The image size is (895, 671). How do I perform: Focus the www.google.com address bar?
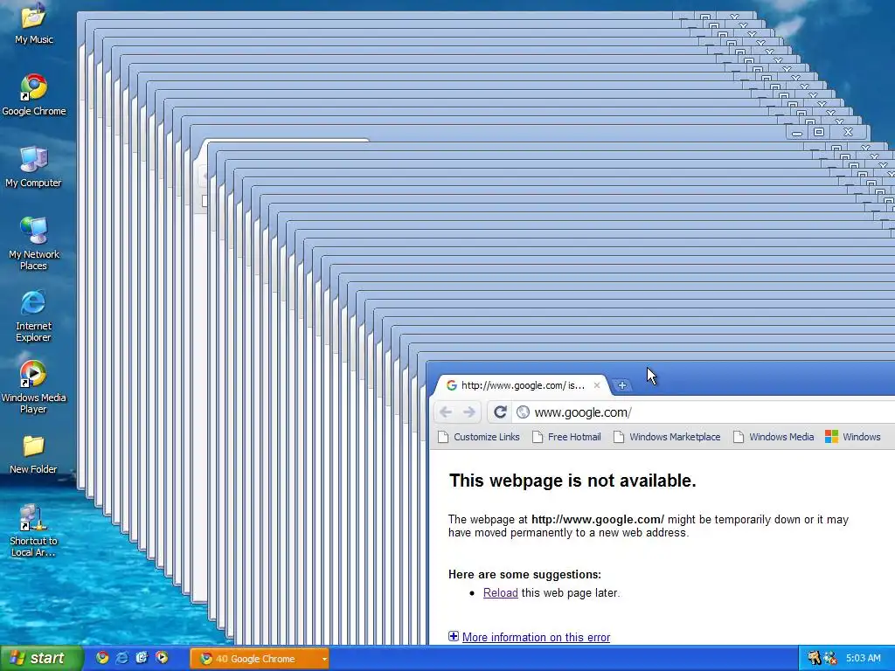click(702, 412)
